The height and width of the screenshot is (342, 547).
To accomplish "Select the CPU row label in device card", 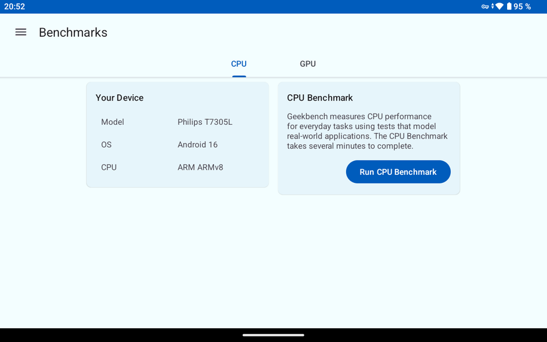I will point(109,167).
